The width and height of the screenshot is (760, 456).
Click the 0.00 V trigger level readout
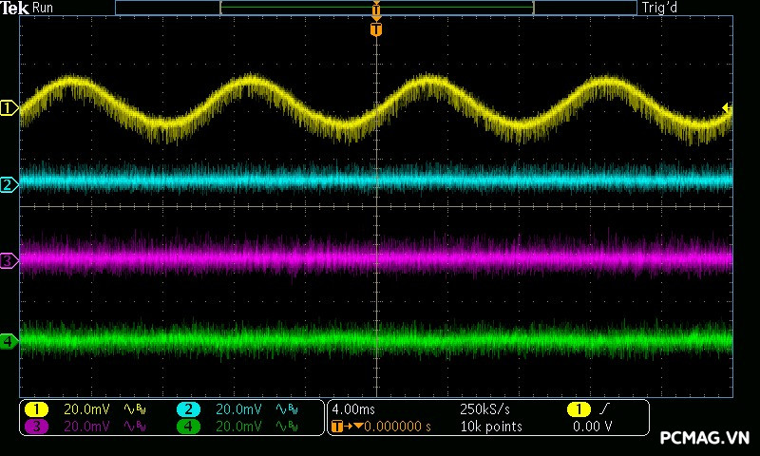click(593, 427)
